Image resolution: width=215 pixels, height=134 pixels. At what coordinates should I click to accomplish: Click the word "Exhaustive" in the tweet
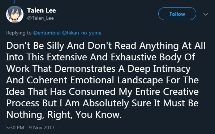pyautogui.click(x=133, y=57)
